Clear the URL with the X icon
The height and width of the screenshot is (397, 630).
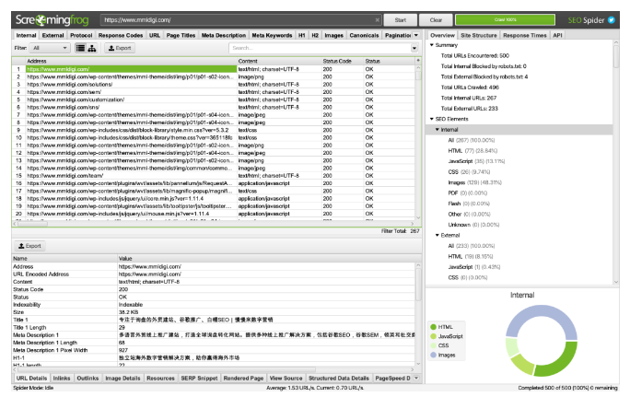click(x=378, y=19)
